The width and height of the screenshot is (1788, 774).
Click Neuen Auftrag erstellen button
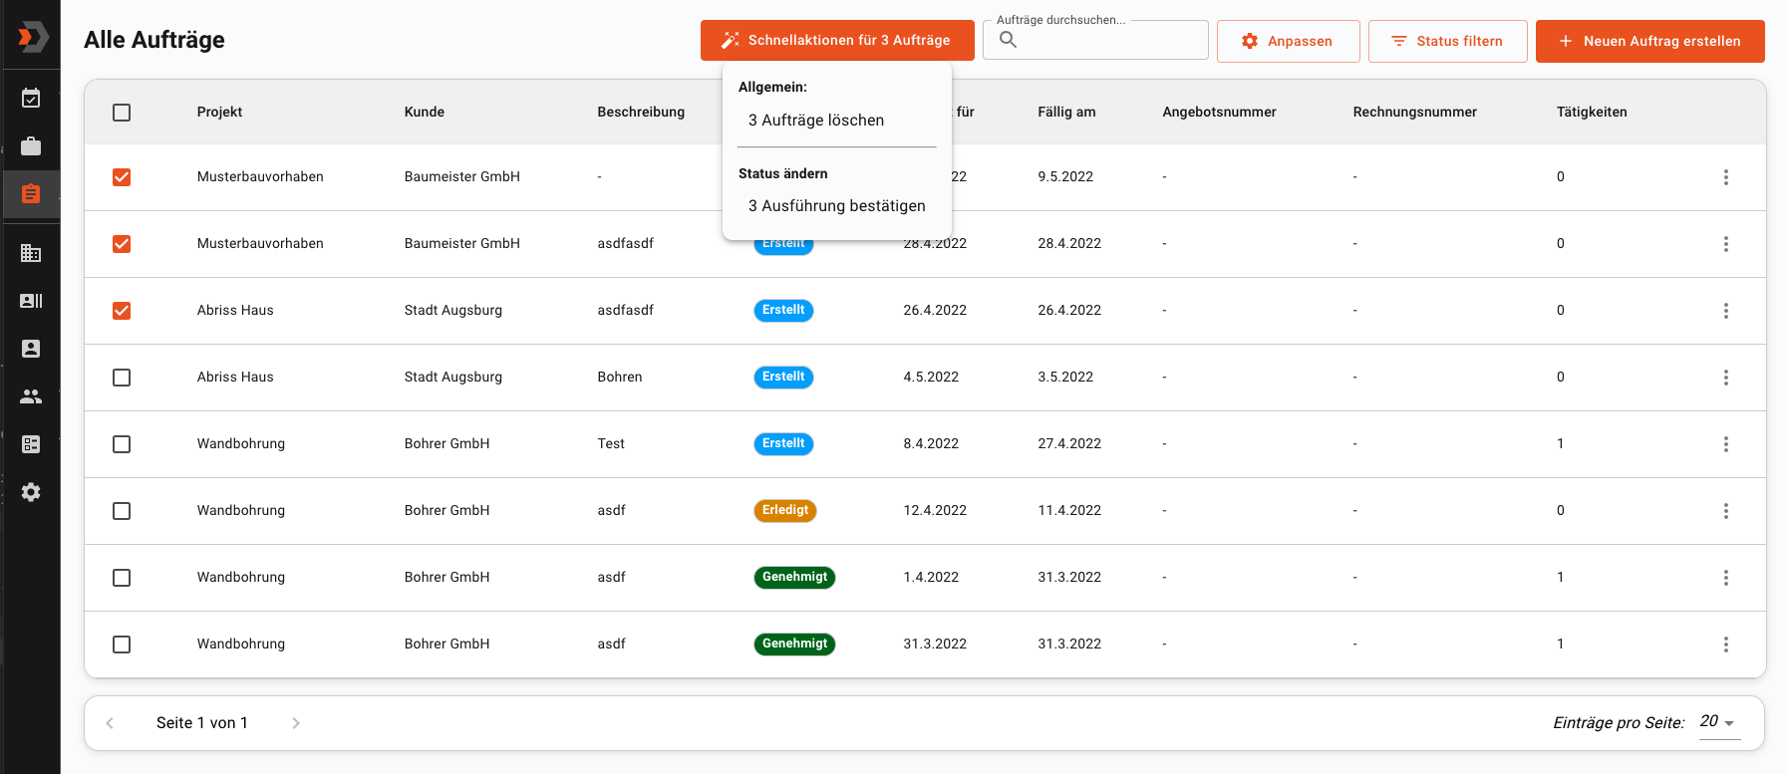point(1649,41)
